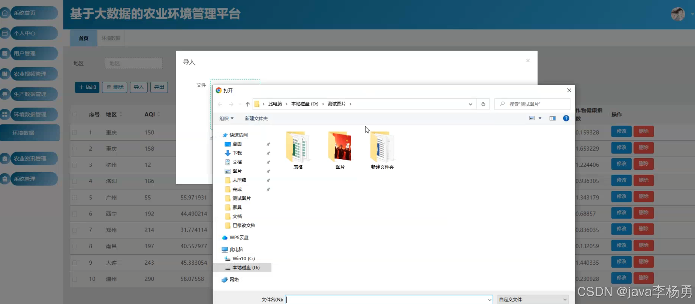
Task: Click the refresh button beside address bar
Action: [483, 104]
